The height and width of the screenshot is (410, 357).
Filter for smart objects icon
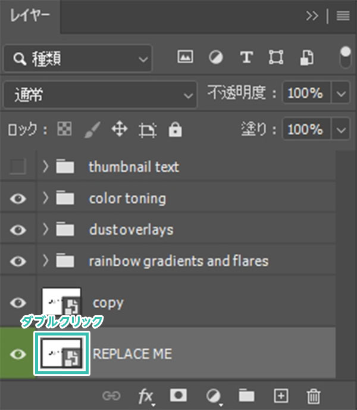point(306,57)
